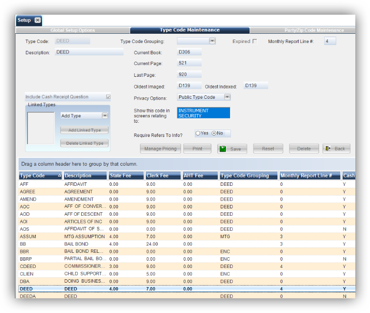Viewport: 370px width, 313px height.
Task: Select Yes for Require Refers To Info
Action: point(198,133)
